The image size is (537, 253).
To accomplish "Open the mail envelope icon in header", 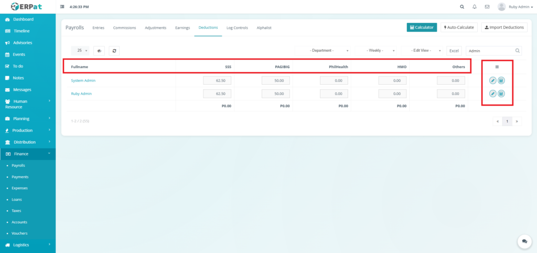I will coord(487,7).
